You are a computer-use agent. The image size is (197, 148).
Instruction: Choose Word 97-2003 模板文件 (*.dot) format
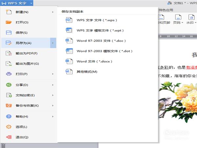(104, 51)
